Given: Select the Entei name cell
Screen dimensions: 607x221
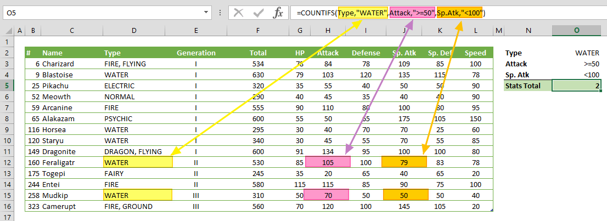Looking at the screenshot, I should [x=71, y=185].
